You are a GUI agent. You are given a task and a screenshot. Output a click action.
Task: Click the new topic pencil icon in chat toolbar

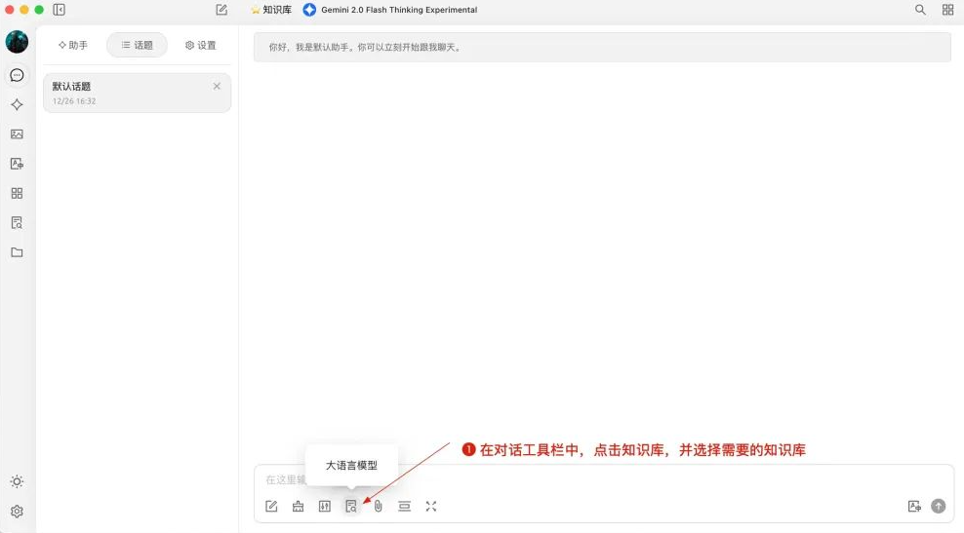click(x=271, y=507)
